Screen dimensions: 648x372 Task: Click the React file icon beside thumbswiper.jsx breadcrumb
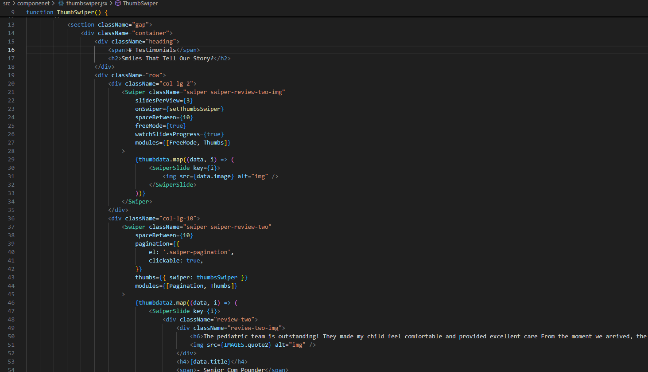(61, 3)
